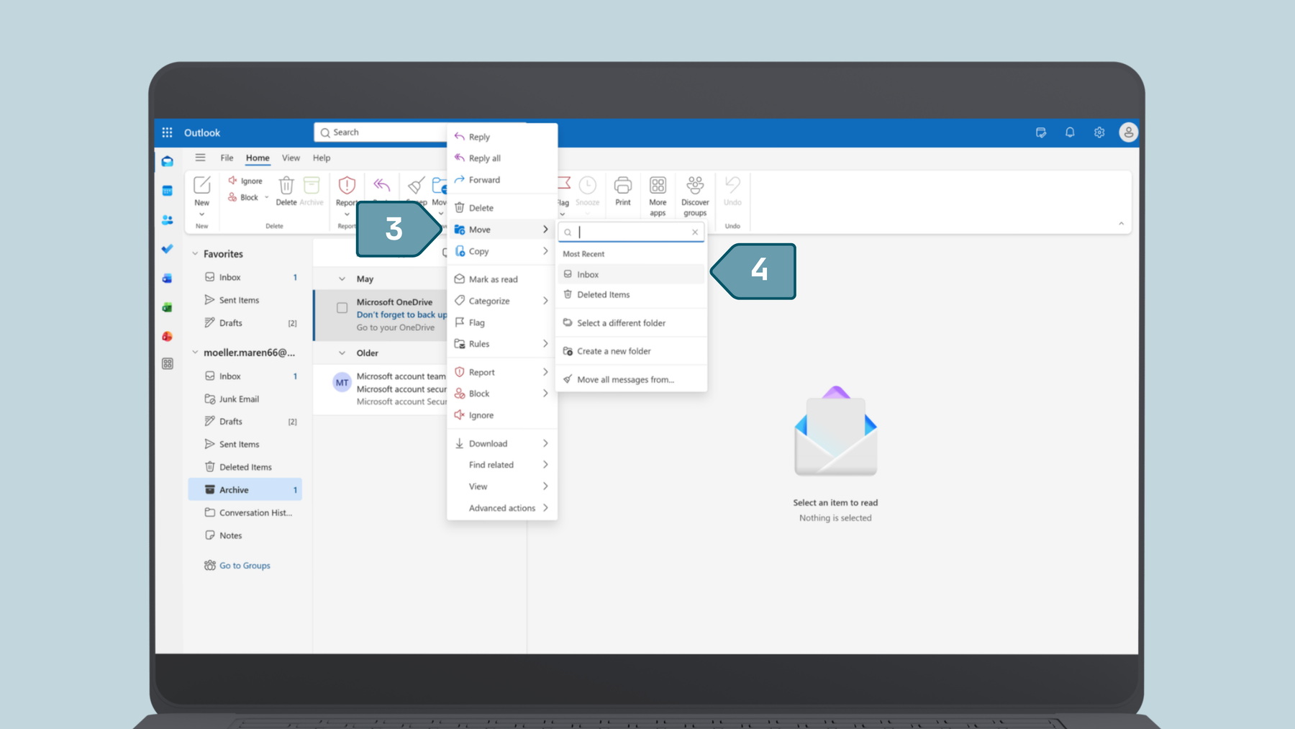Click the Archive icon in ribbon
The height and width of the screenshot is (729, 1295).
[x=312, y=185]
